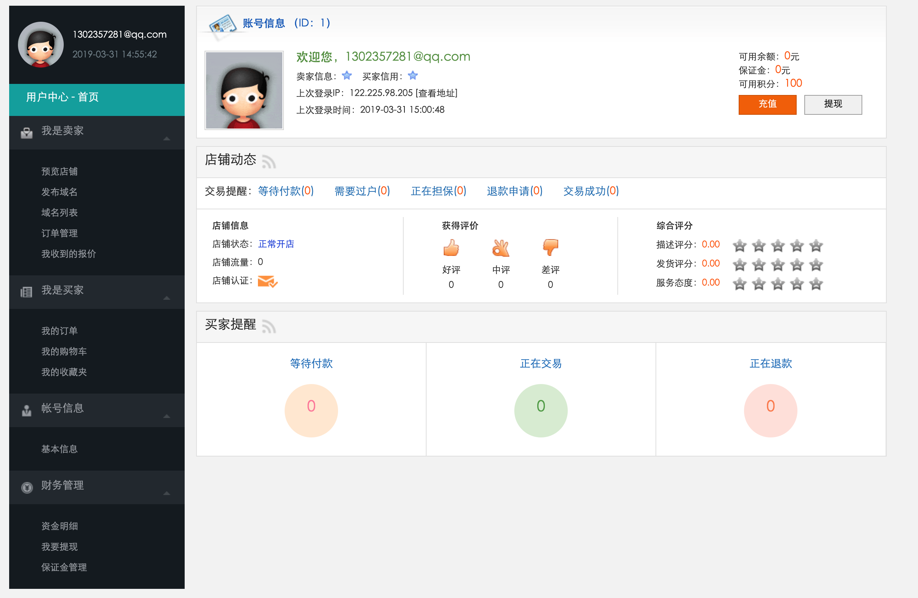Collapse the 财务管理 section arrow

point(167,493)
